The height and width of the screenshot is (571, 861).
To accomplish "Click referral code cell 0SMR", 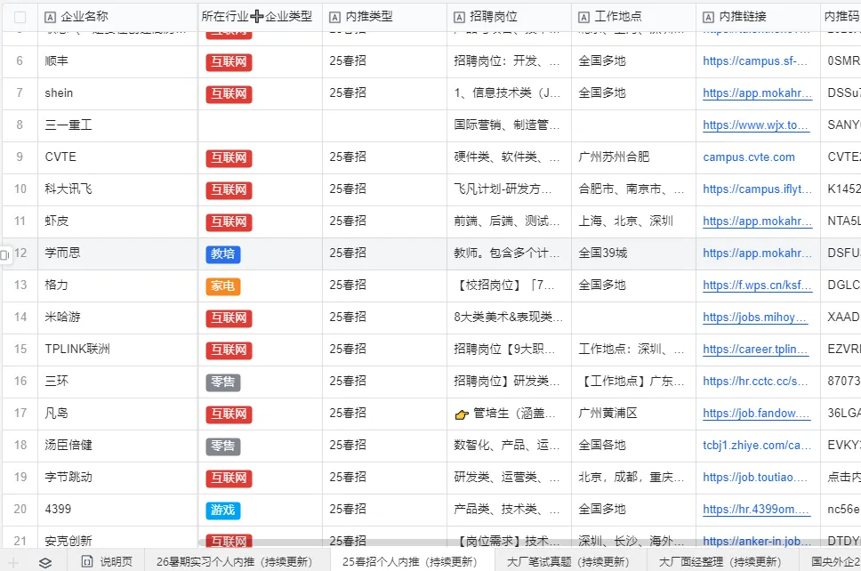I will 841,61.
